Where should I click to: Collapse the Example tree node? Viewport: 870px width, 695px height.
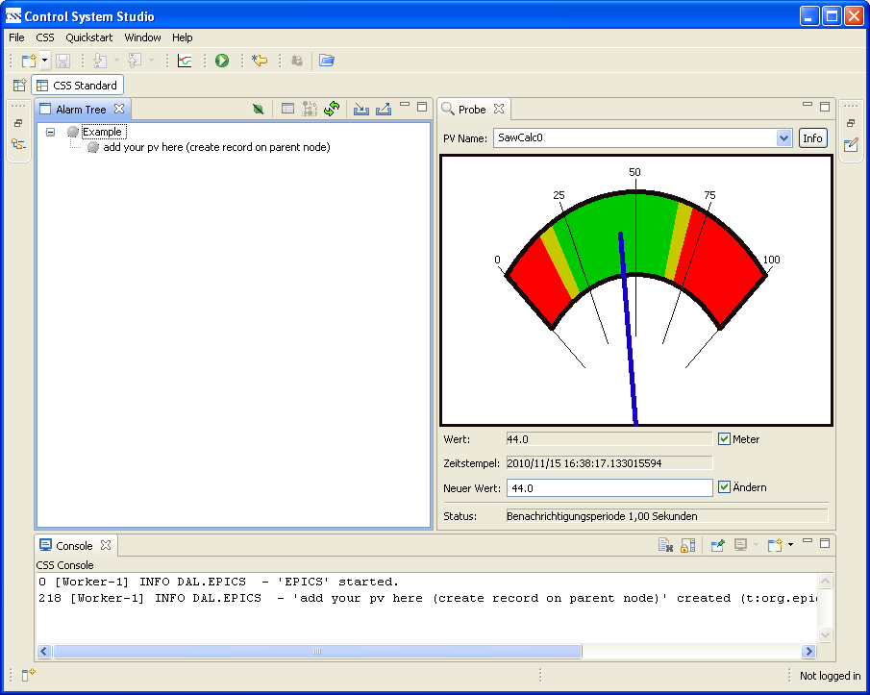51,132
